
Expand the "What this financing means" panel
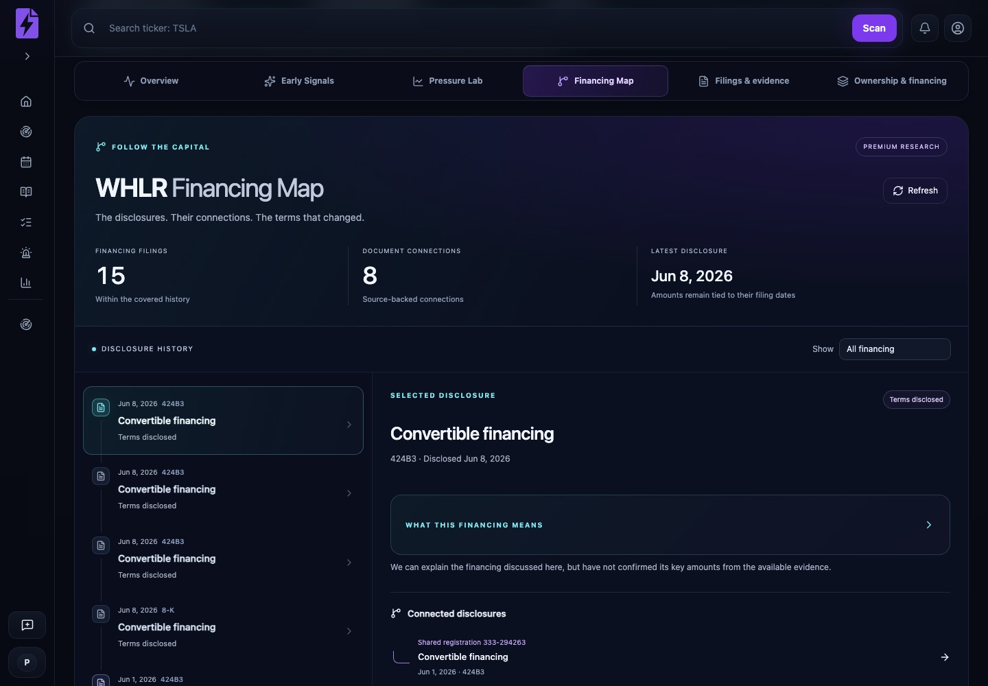pyautogui.click(x=670, y=525)
